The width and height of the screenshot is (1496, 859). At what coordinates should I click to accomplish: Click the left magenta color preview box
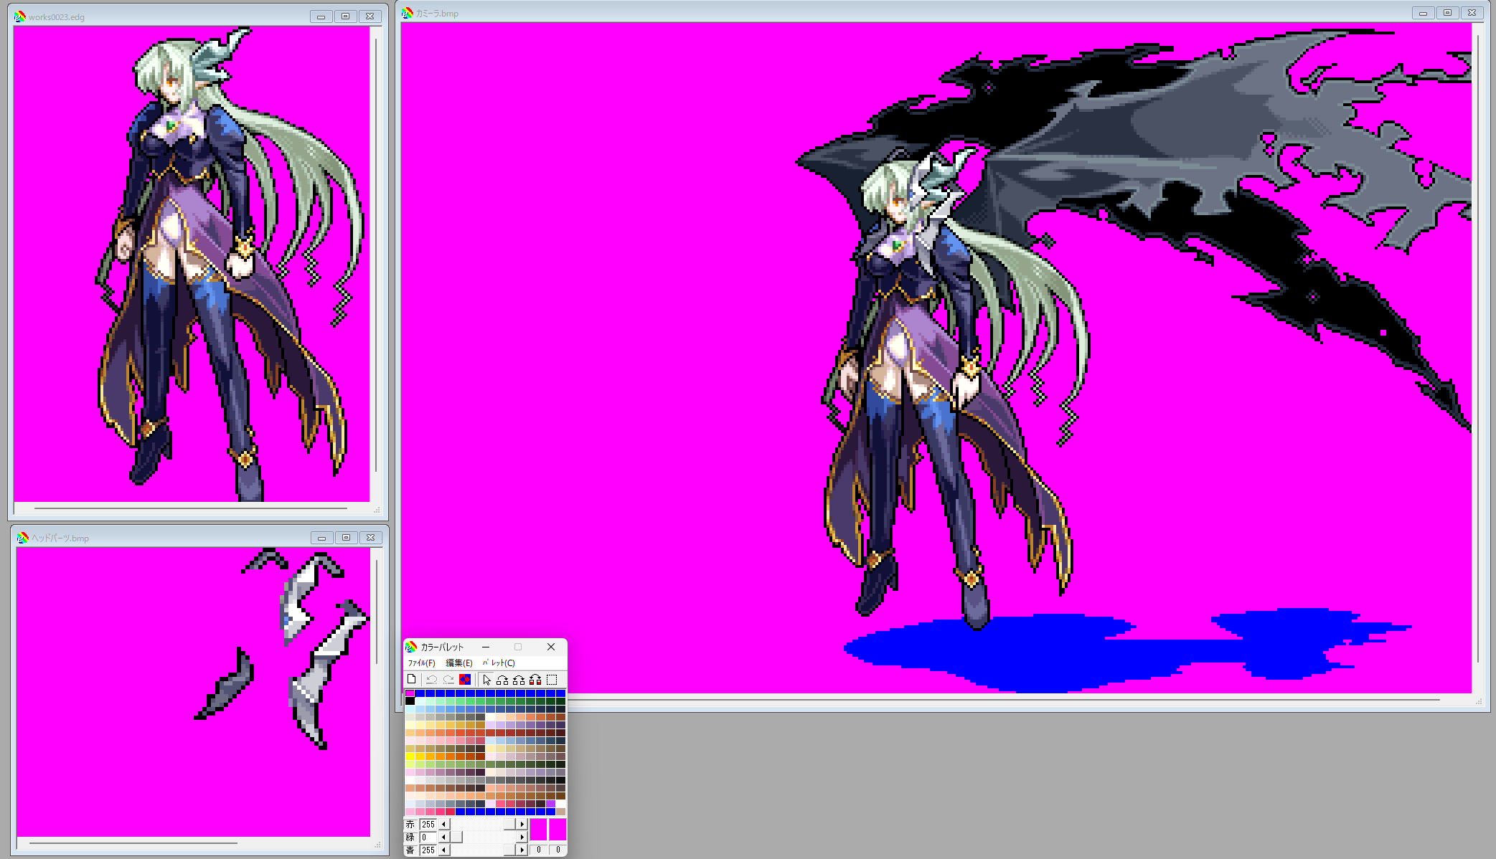(539, 830)
